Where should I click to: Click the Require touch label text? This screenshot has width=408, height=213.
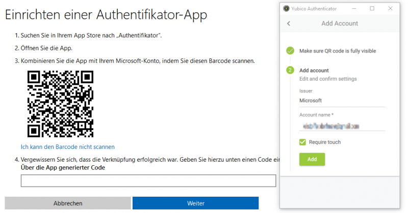tap(324, 142)
